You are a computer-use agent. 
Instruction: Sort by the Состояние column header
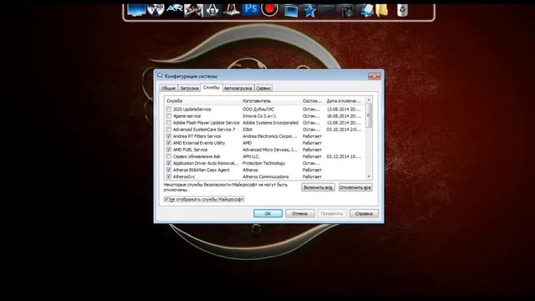coord(312,101)
